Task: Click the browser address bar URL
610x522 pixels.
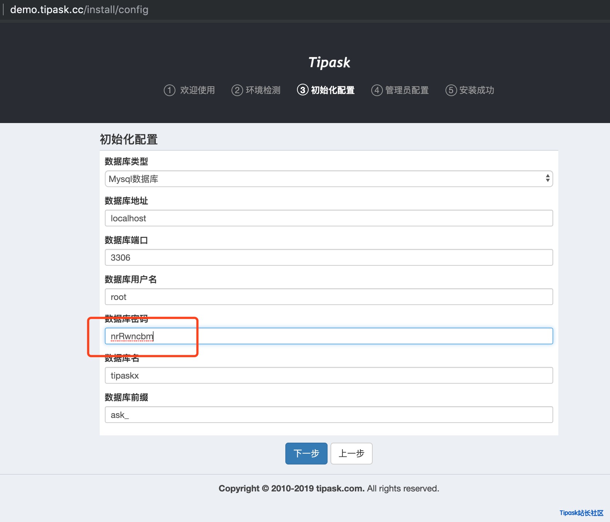Action: 79,9
